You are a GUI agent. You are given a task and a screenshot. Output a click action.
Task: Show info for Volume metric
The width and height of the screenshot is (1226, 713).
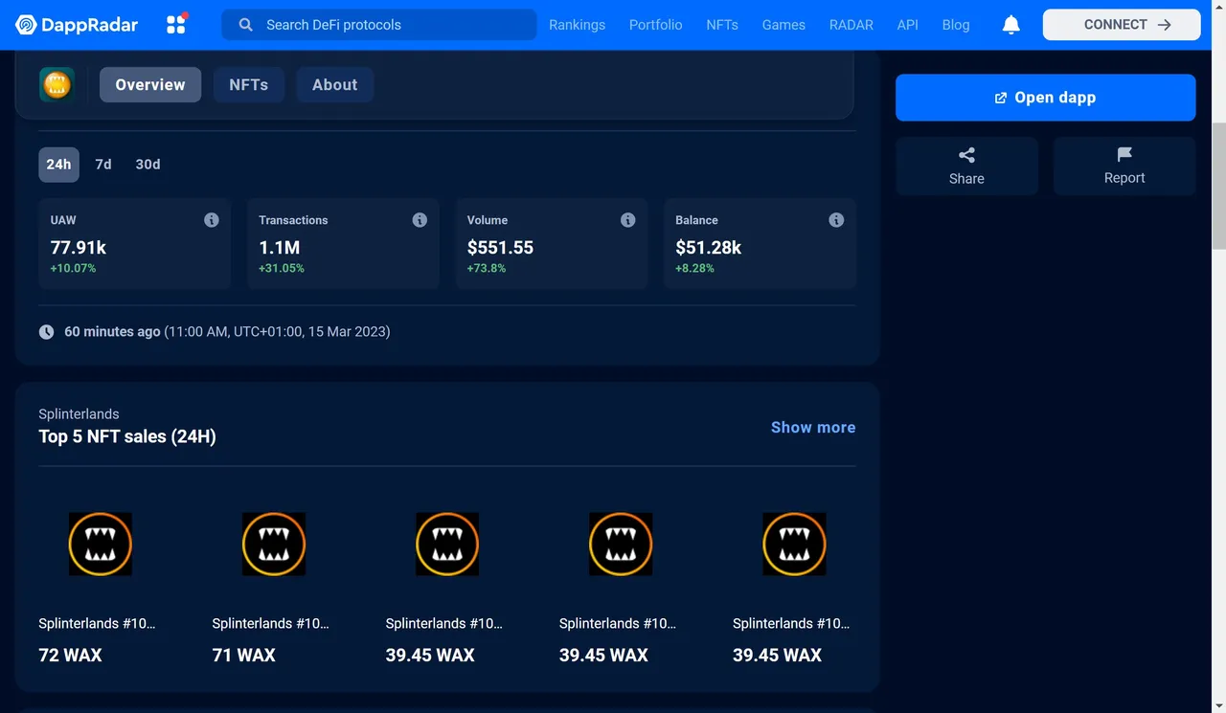[628, 220]
